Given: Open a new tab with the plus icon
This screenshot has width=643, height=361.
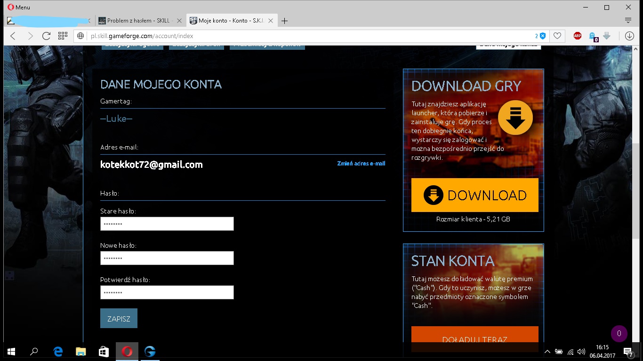Looking at the screenshot, I should (x=284, y=21).
